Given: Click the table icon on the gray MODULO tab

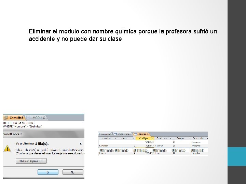Looking at the screenshot, I should [x=28, y=118].
